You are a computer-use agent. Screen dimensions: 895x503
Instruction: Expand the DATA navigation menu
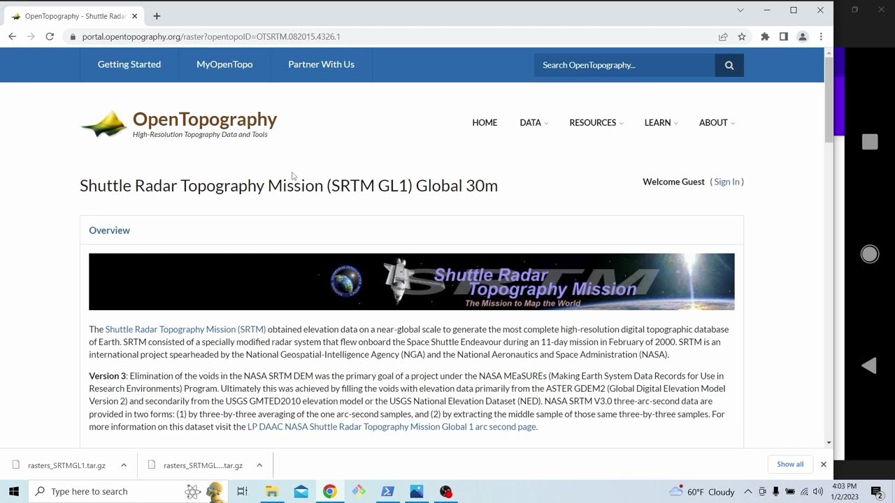(x=534, y=122)
